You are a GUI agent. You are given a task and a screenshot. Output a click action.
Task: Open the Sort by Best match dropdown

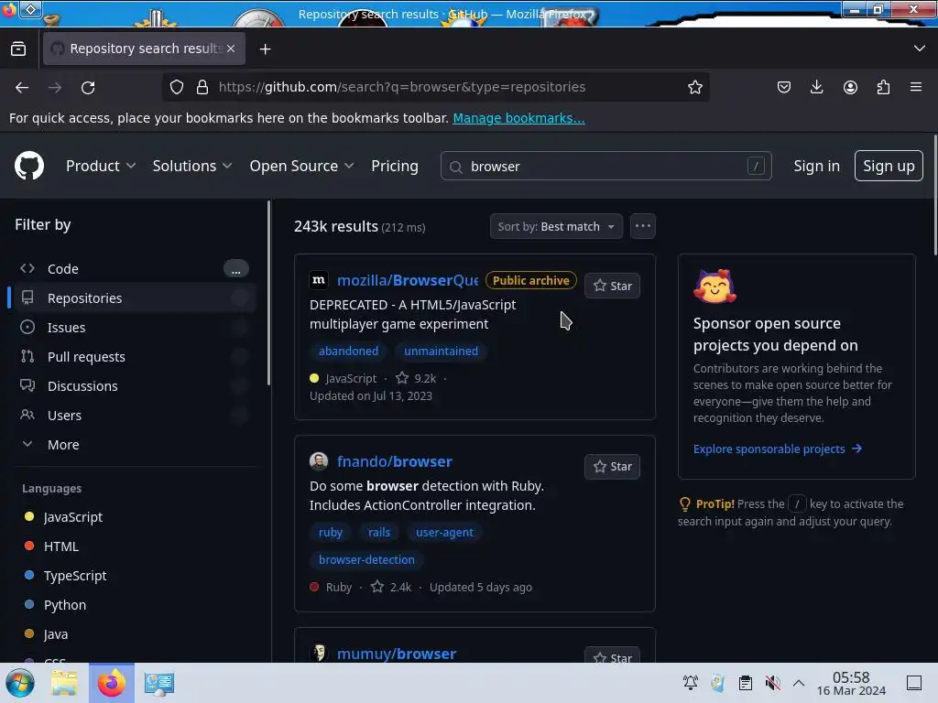click(556, 226)
